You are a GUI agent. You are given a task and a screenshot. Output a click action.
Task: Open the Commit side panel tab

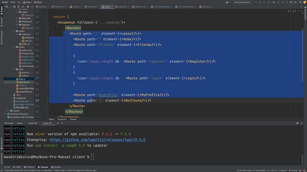tap(1, 22)
